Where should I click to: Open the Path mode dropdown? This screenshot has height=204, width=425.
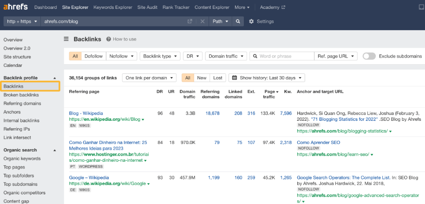(x=220, y=21)
